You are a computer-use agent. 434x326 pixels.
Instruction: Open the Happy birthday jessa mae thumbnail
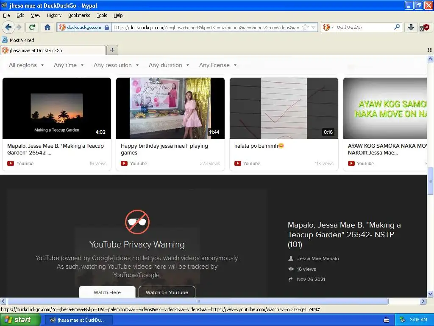pos(170,108)
